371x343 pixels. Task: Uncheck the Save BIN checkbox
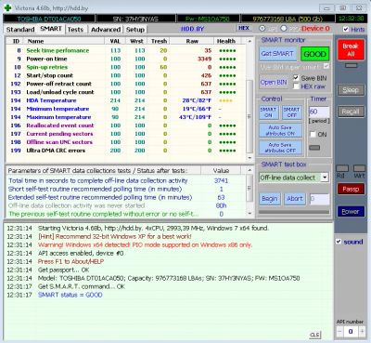click(296, 78)
